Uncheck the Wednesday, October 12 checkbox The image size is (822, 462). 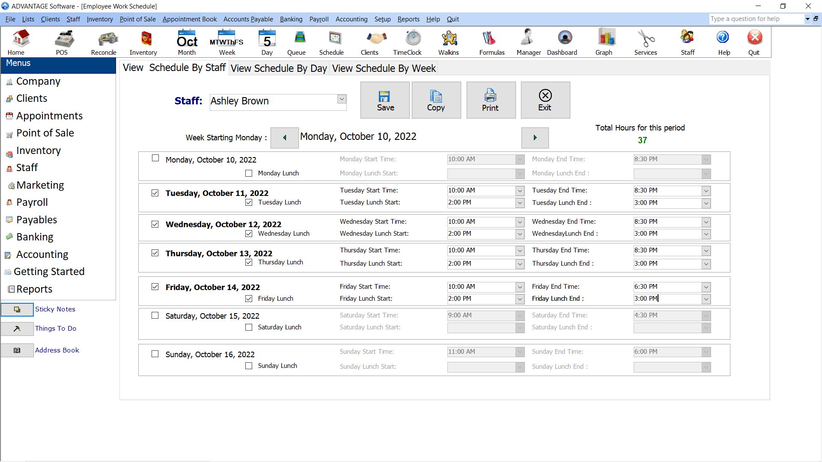[x=155, y=224]
